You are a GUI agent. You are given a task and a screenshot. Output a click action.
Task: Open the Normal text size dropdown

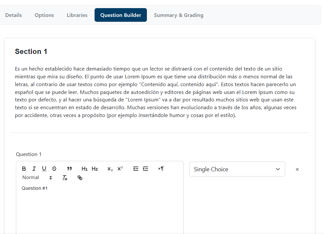click(x=37, y=178)
